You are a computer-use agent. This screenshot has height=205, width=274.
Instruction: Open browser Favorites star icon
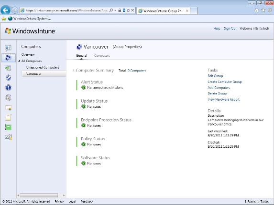pyautogui.click(x=263, y=10)
